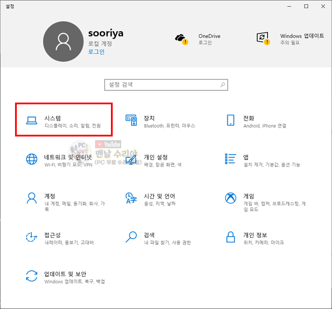This screenshot has height=309, width=332.
Task: Open the 검색 magnifier icon
Action: click(x=131, y=237)
